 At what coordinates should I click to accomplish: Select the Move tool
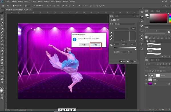click(x=2, y=13)
